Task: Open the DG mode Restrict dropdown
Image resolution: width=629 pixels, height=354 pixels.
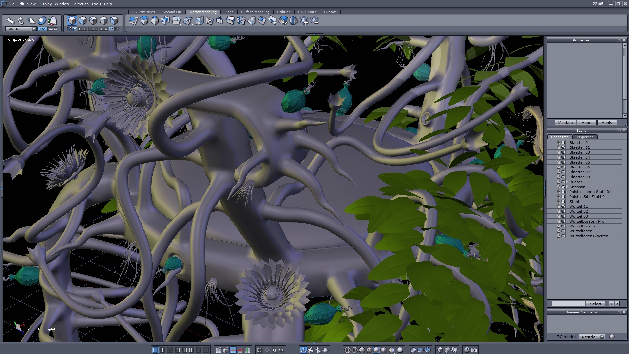Action: (x=602, y=337)
